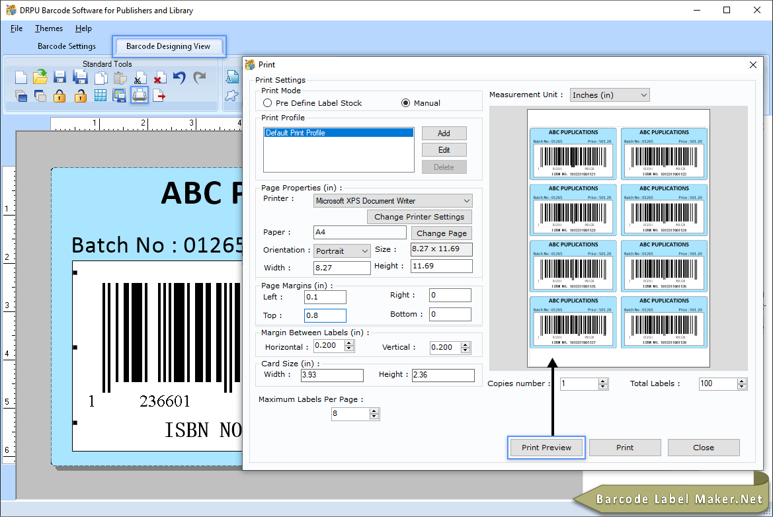Image resolution: width=773 pixels, height=517 pixels.
Task: Bring object to front icon
Action: 20,96
